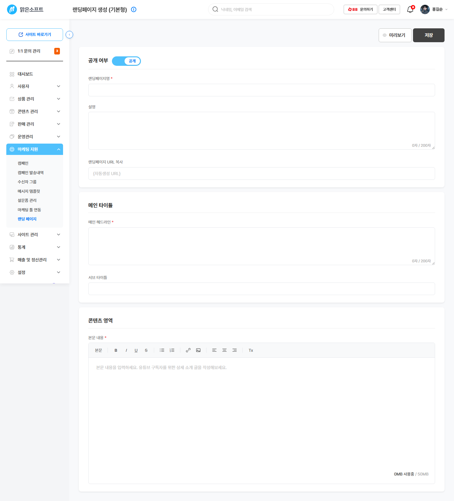Expand the 사용자 menu

coord(35,86)
